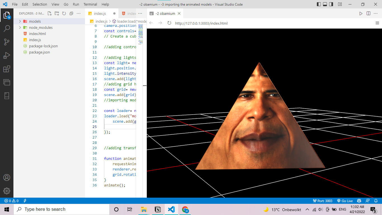
Task: Click the taskbar search box
Action: click(x=62, y=209)
